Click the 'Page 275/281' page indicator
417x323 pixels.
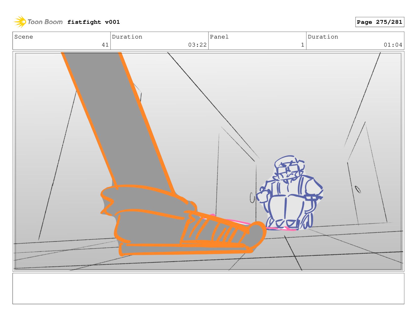coord(380,22)
